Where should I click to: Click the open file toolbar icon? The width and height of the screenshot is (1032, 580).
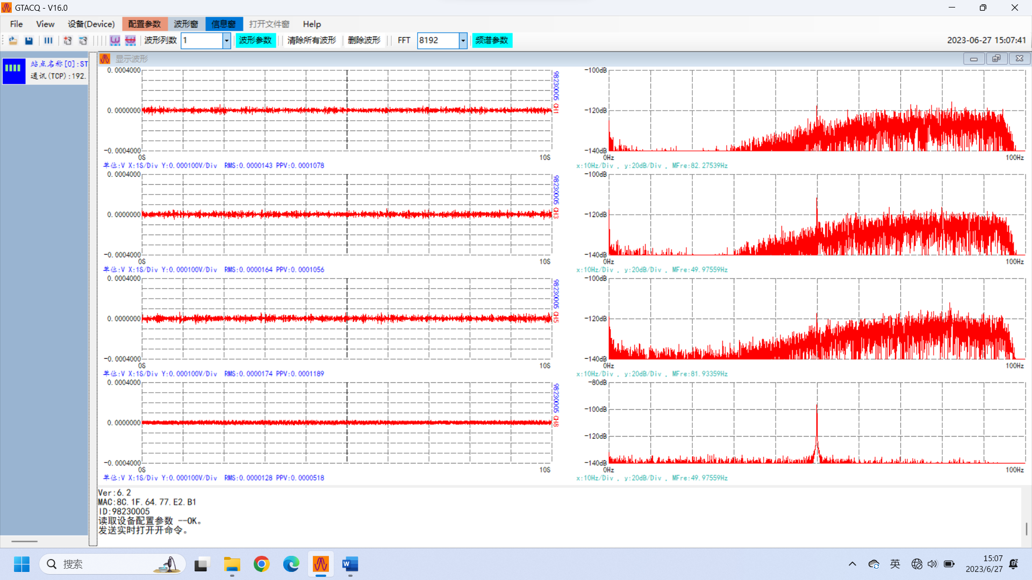point(13,40)
